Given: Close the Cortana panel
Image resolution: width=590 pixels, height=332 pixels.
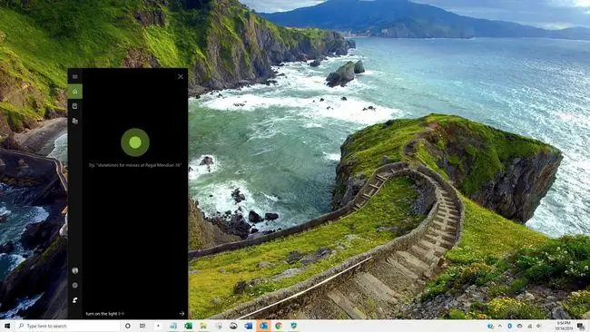Looking at the screenshot, I should click(x=181, y=76).
